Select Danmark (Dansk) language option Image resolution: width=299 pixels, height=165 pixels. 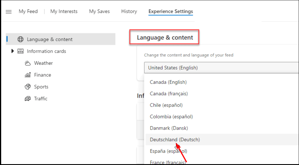pyautogui.click(x=169, y=128)
